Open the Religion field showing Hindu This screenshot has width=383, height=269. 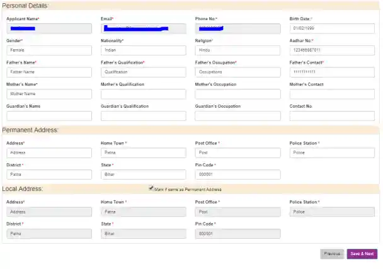tap(237, 50)
